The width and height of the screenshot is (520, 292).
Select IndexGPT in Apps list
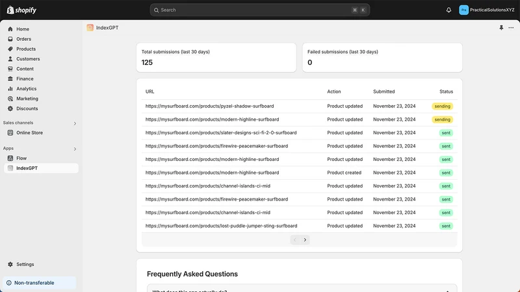coord(41,168)
